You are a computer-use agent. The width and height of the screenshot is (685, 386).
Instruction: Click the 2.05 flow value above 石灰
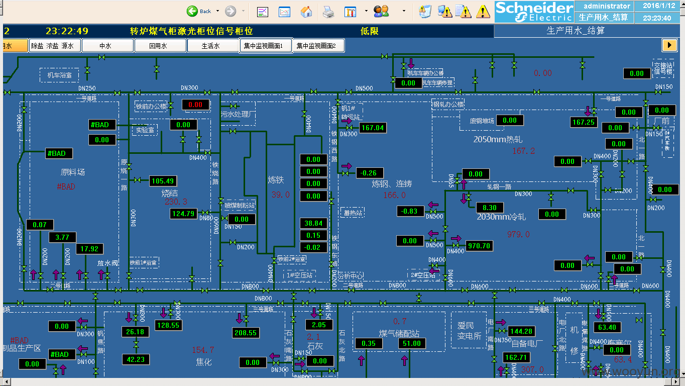pyautogui.click(x=319, y=325)
